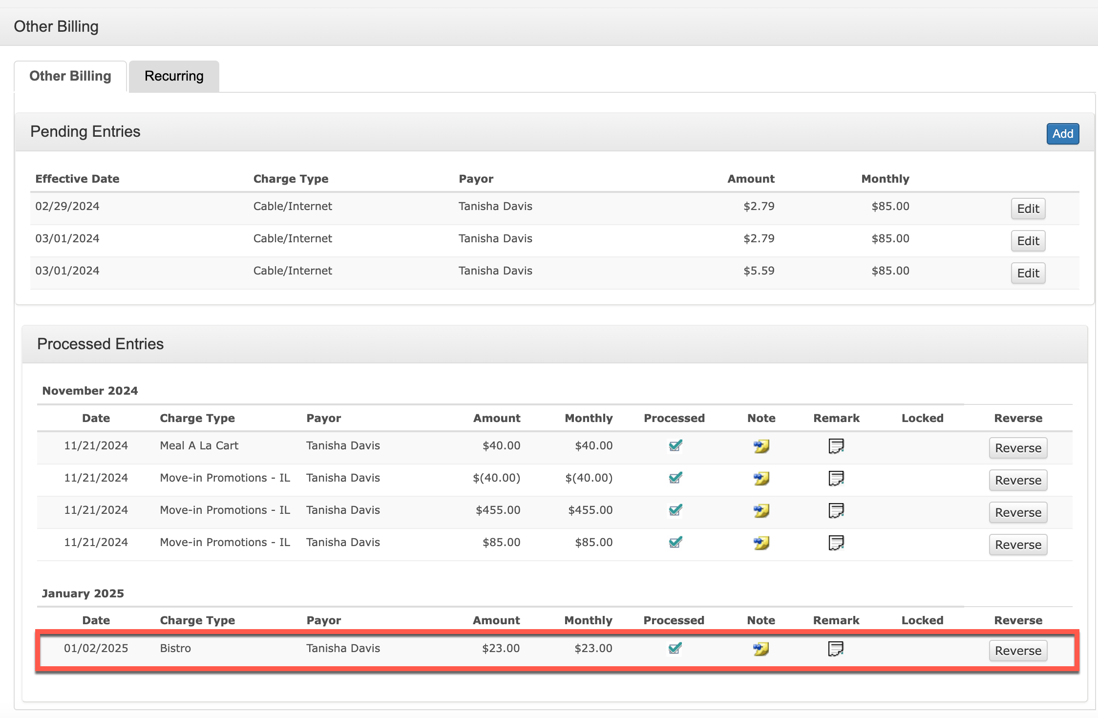1098x718 pixels.
Task: Open note icon for Bistro entry
Action: tap(760, 649)
